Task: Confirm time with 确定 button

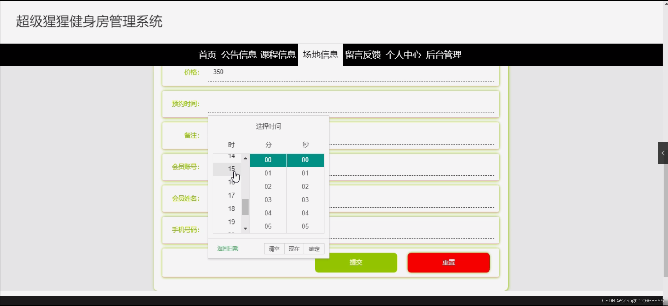Action: click(314, 249)
